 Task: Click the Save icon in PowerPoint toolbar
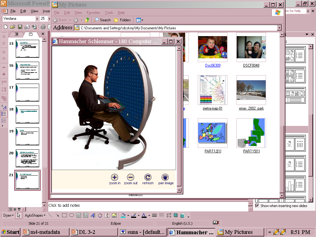[x=20, y=27]
